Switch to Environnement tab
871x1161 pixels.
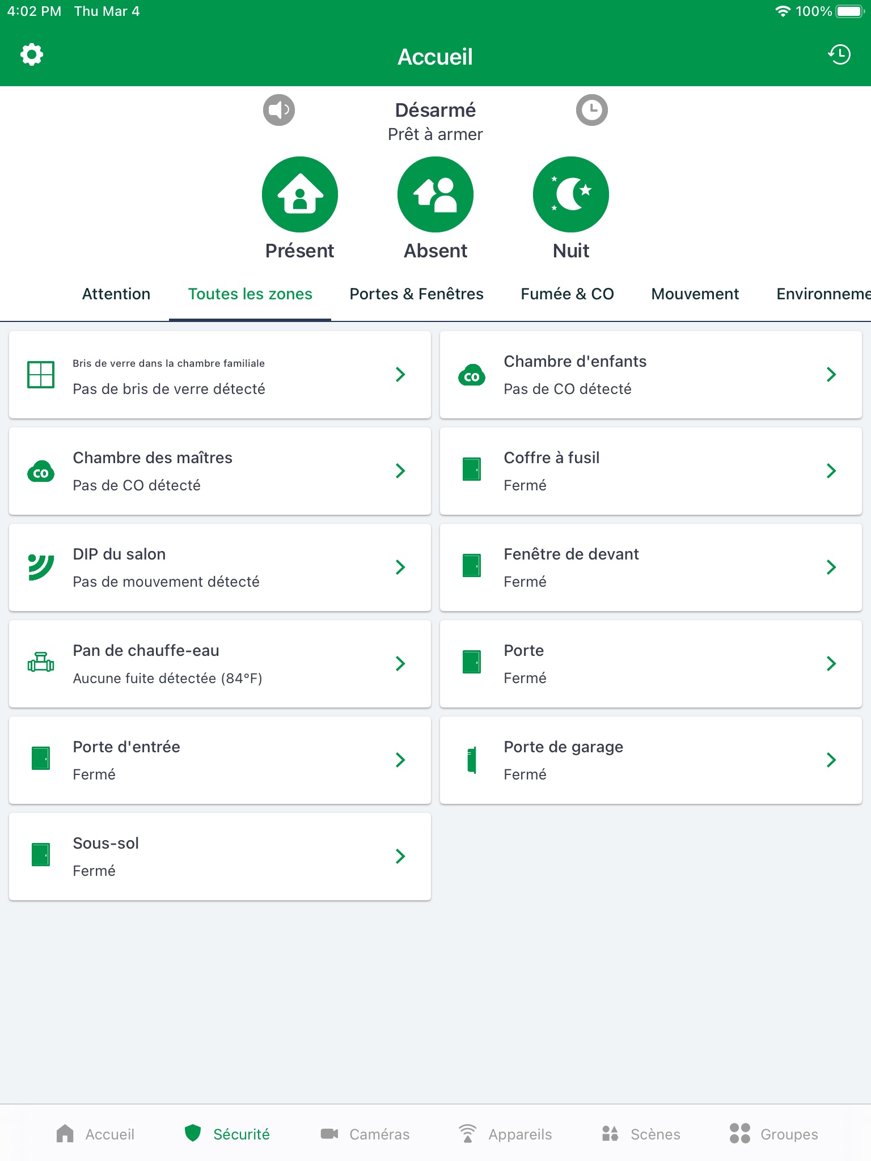pyautogui.click(x=823, y=294)
